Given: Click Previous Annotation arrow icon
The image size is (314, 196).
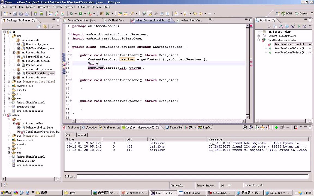Looking at the screenshot, I should pyautogui.click(x=185, y=14).
